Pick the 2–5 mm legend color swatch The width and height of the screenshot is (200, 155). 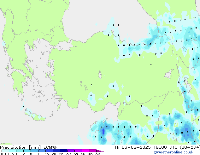coord(27,151)
